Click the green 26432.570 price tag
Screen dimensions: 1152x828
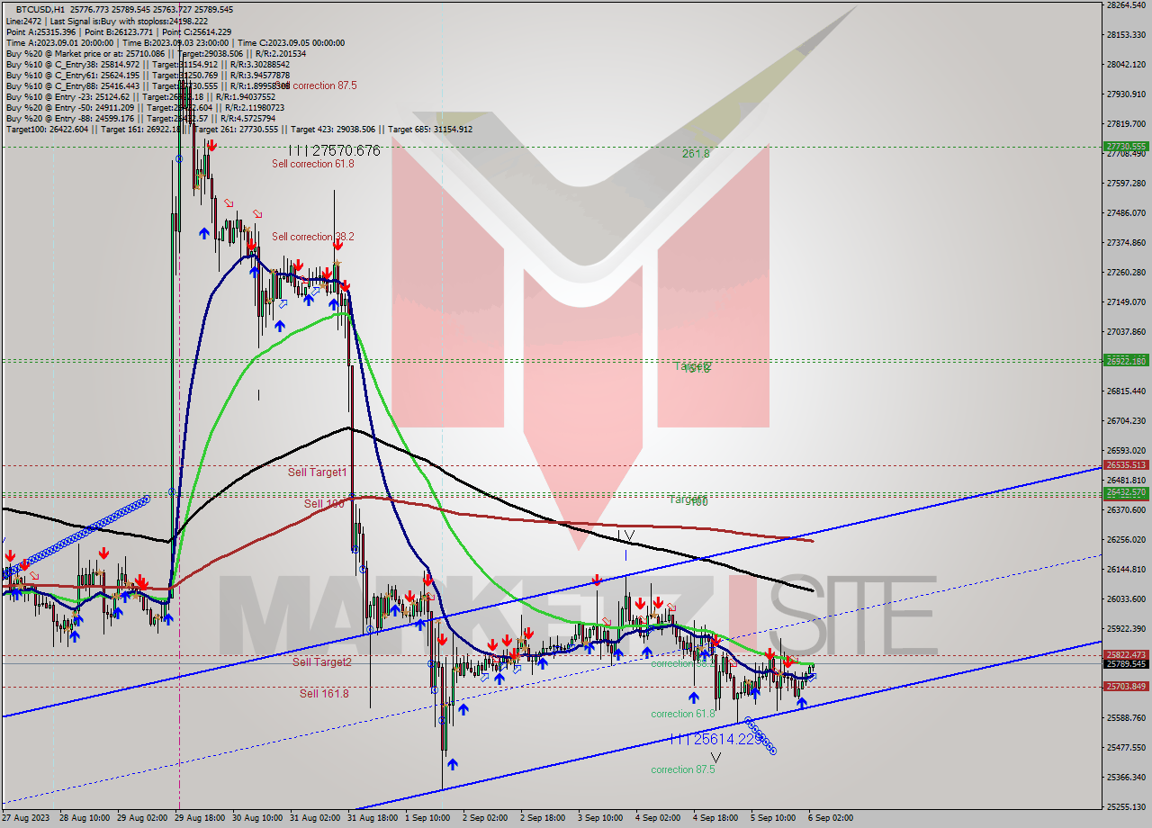1126,493
